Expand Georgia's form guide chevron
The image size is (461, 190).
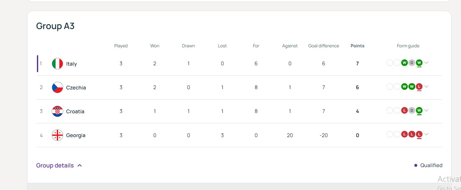[426, 134]
